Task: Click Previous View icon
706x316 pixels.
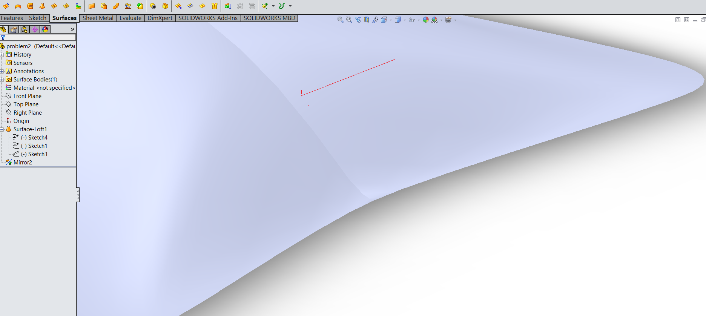Action: point(358,20)
